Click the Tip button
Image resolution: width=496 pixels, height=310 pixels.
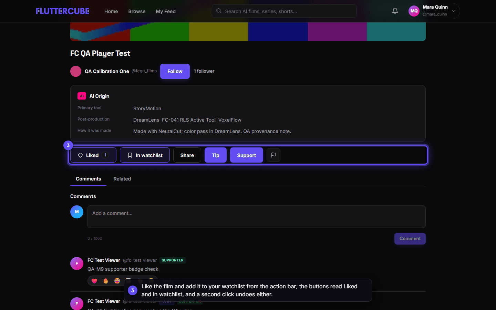(x=216, y=155)
